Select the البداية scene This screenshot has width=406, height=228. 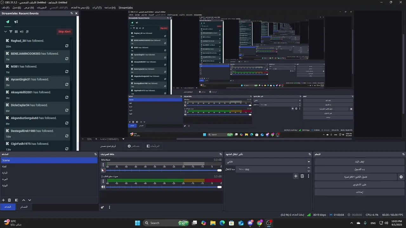click(x=49, y=173)
